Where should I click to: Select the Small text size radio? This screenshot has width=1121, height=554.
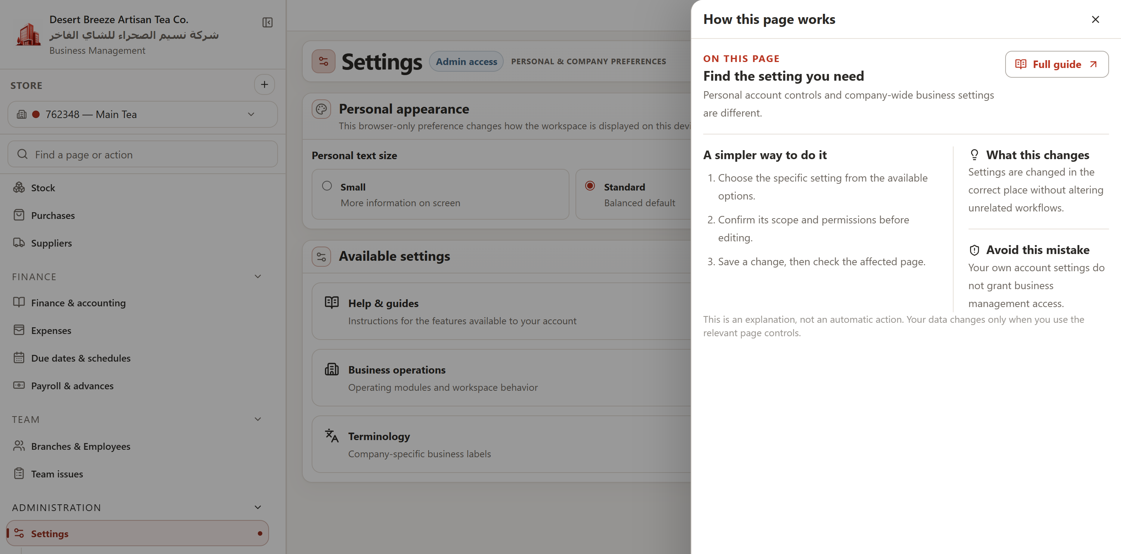tap(327, 186)
